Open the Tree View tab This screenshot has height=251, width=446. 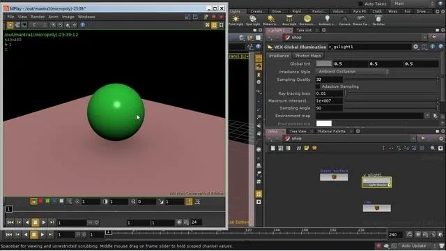[298, 131]
